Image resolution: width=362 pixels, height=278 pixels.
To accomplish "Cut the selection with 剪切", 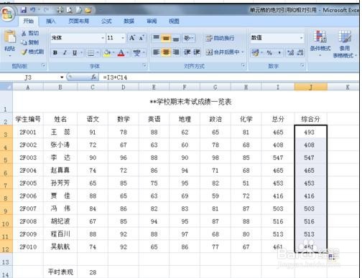I will (30, 33).
